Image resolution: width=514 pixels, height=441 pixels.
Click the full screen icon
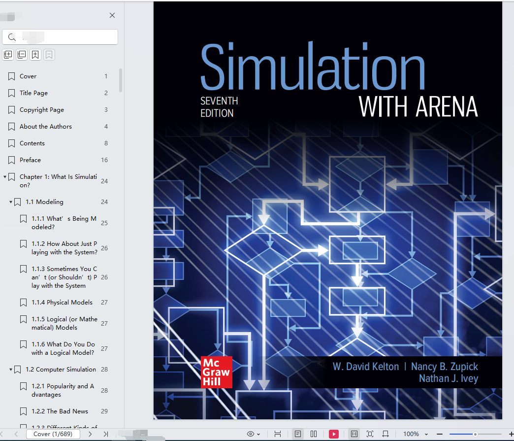[370, 434]
